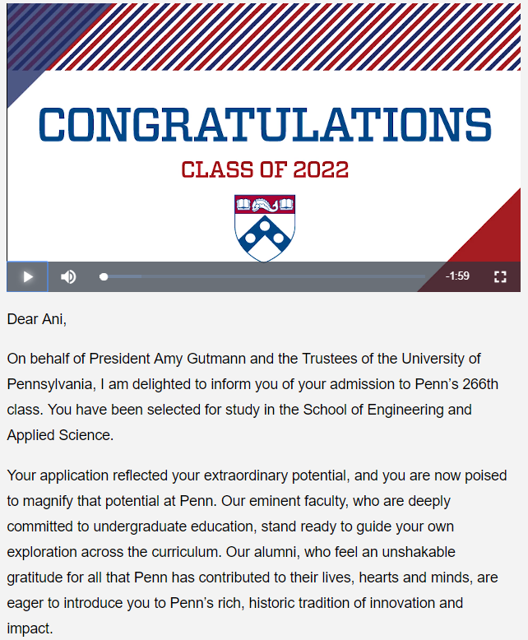Click the CONGRATULATIONS heading in the video
This screenshot has width=528, height=640.
pyautogui.click(x=265, y=125)
